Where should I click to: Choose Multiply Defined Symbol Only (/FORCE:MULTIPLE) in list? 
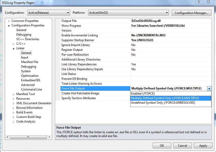(171, 98)
